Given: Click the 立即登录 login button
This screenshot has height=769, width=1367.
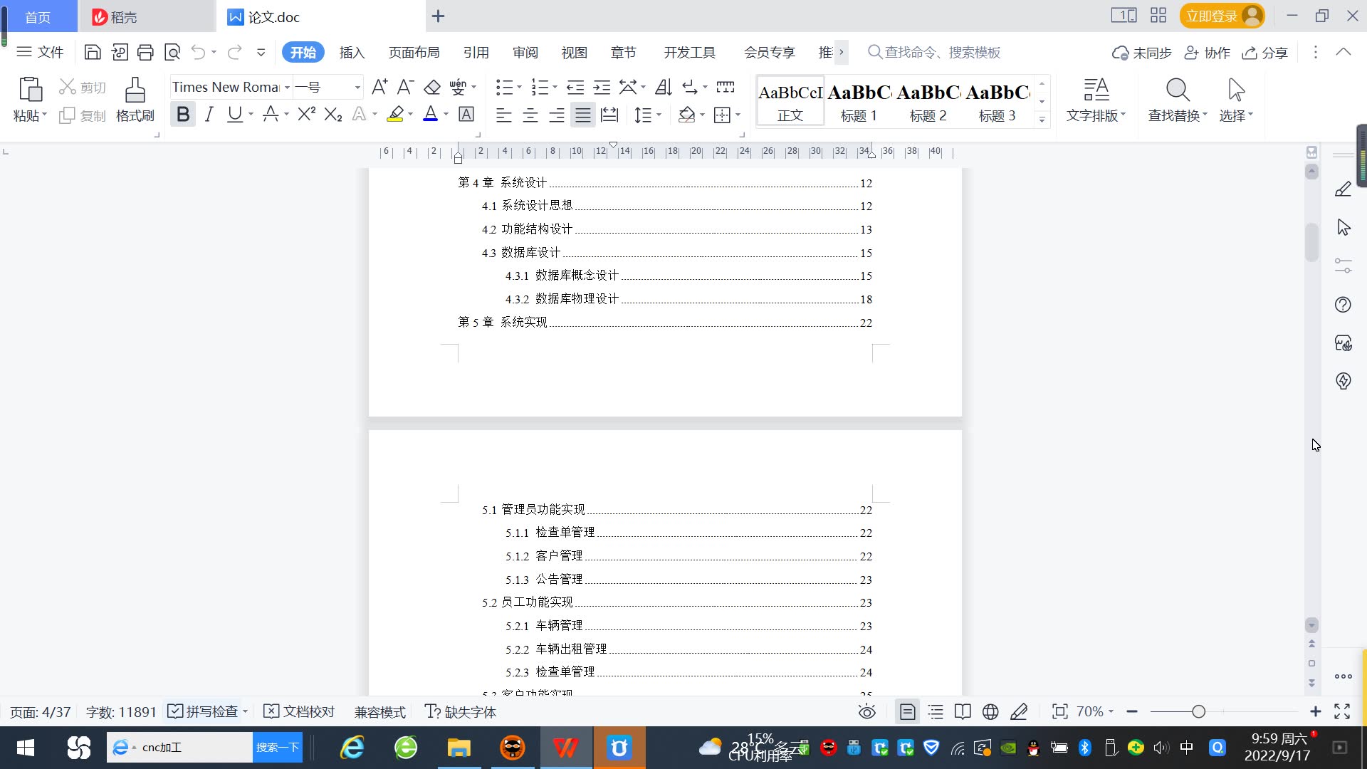Looking at the screenshot, I should tap(1212, 16).
